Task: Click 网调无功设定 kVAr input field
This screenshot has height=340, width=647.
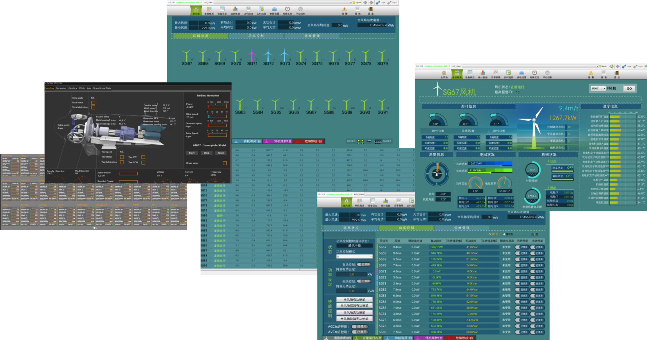Action: (352, 291)
